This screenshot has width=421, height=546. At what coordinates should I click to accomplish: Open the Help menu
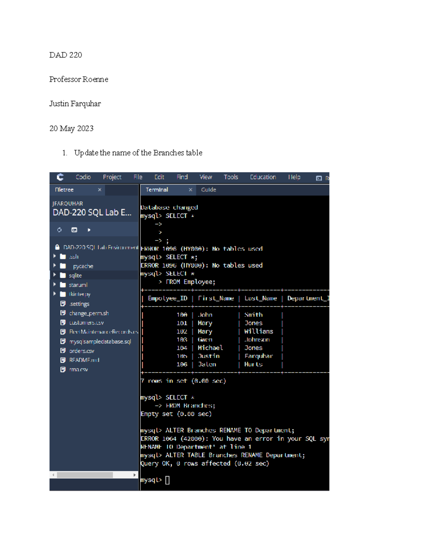[294, 177]
